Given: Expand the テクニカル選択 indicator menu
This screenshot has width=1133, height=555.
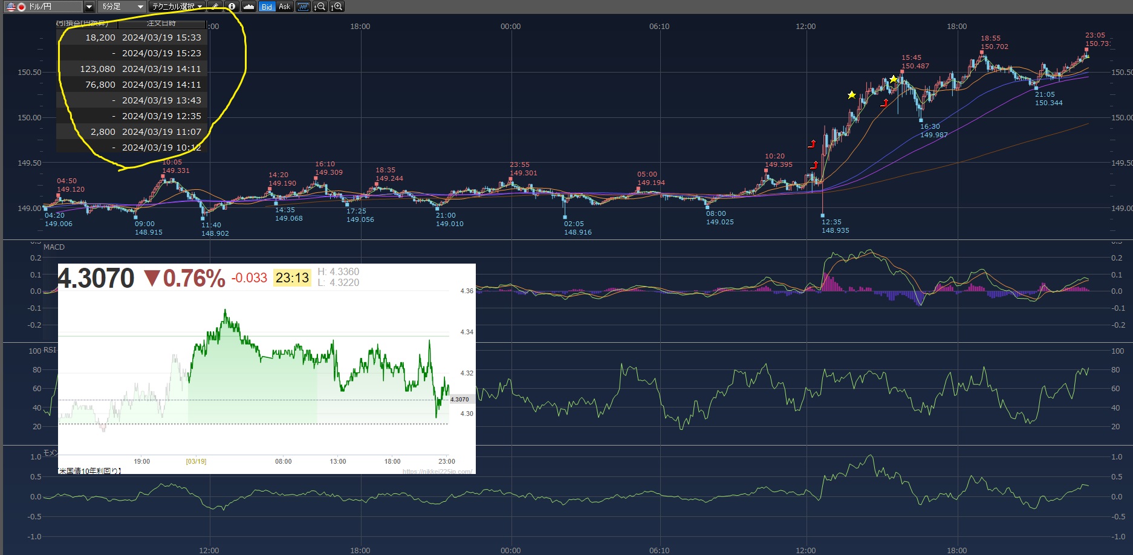Looking at the screenshot, I should coord(177,7).
